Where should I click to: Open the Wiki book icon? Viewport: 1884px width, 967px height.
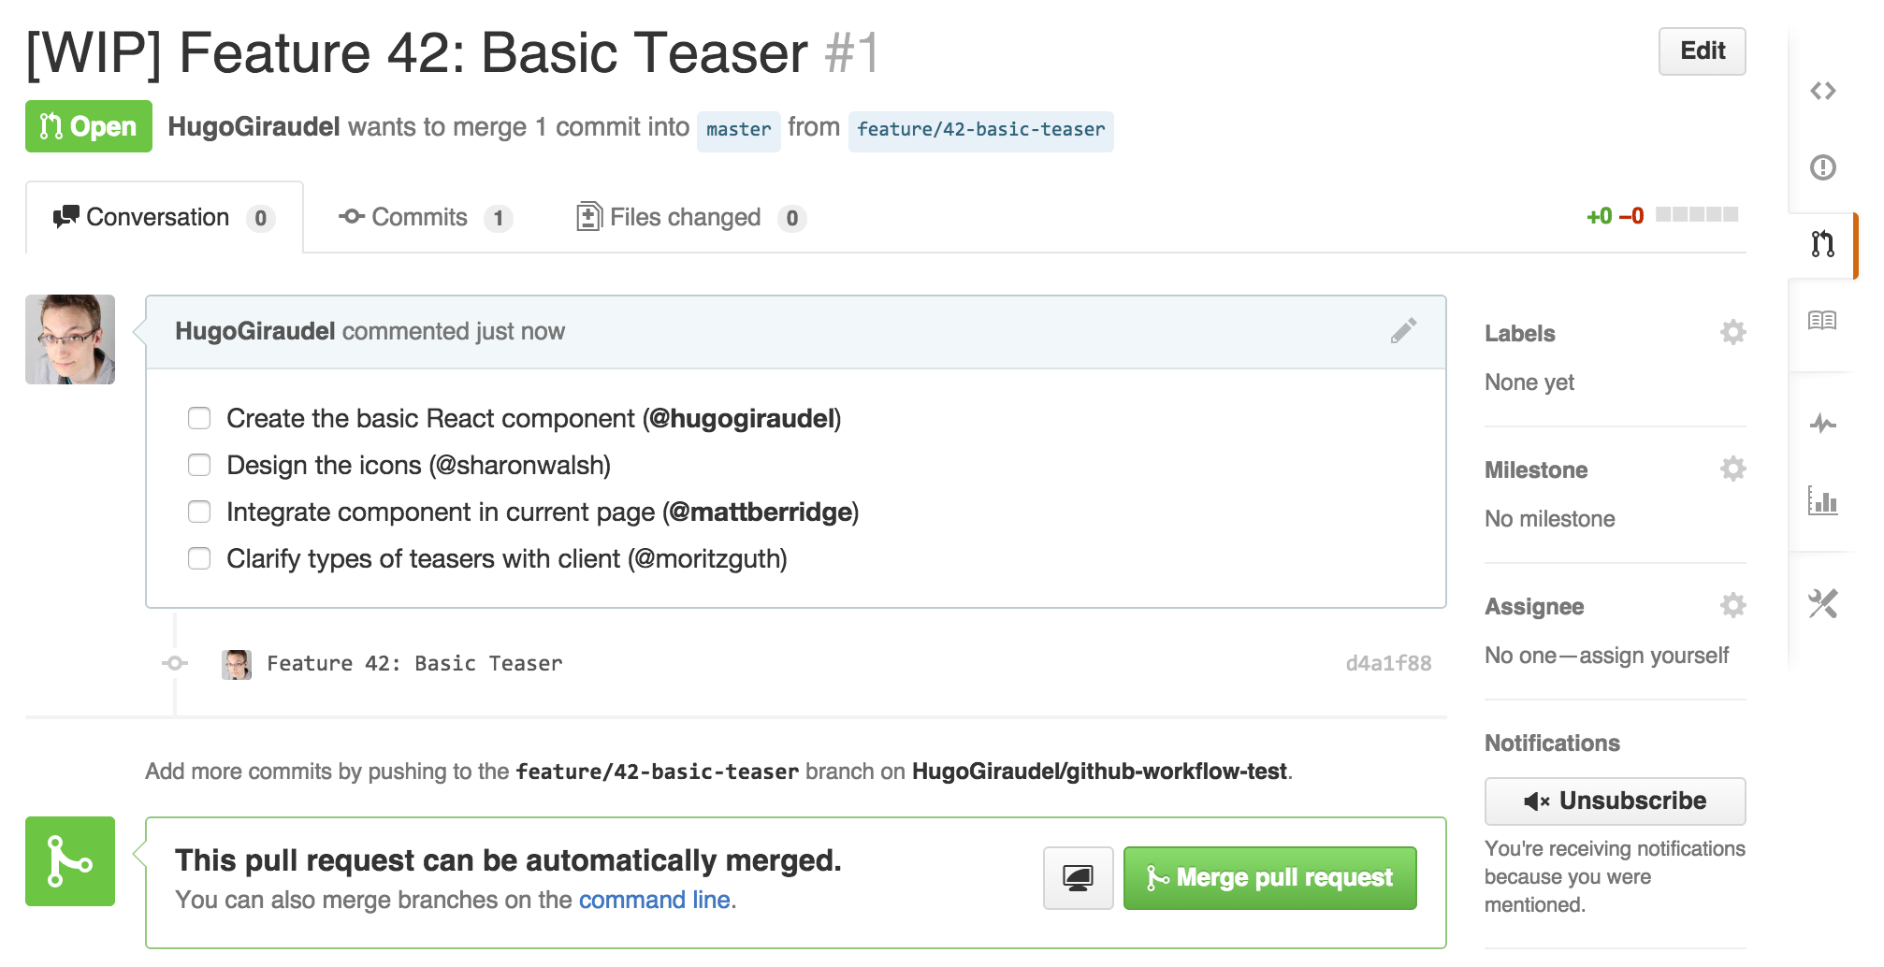pos(1822,321)
